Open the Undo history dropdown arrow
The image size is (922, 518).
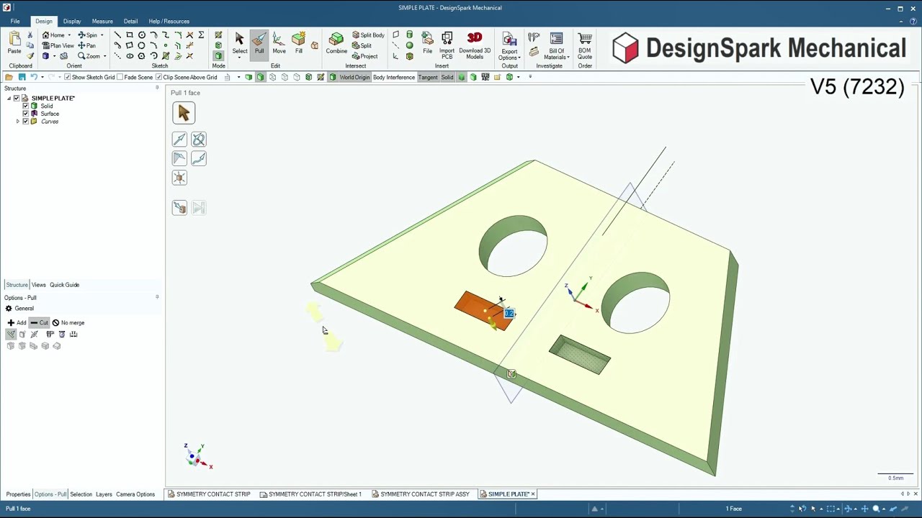(42, 77)
